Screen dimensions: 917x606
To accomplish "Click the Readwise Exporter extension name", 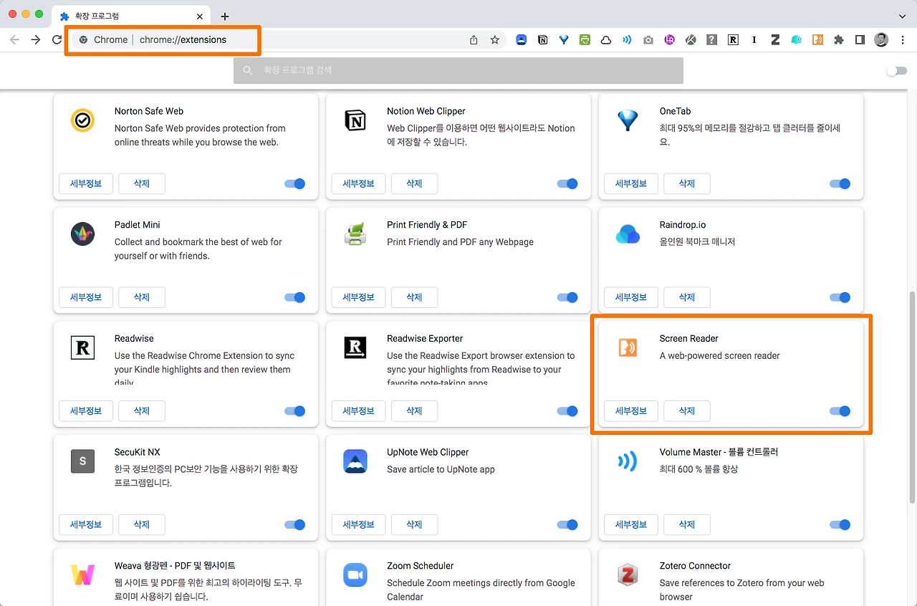I will click(425, 339).
